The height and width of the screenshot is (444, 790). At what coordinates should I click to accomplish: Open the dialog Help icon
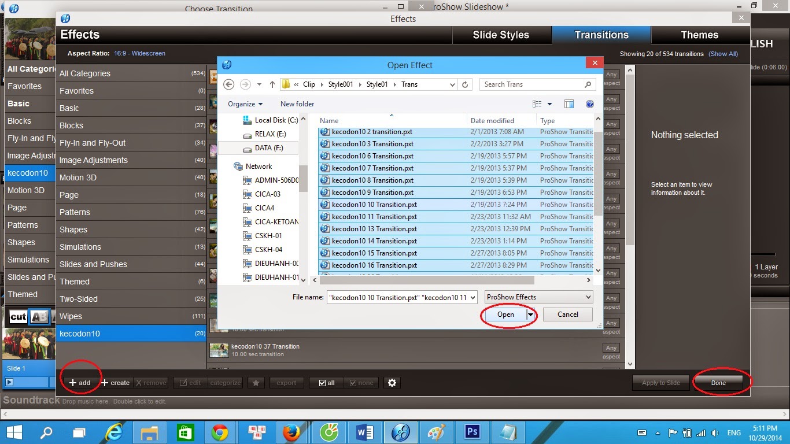tap(590, 104)
